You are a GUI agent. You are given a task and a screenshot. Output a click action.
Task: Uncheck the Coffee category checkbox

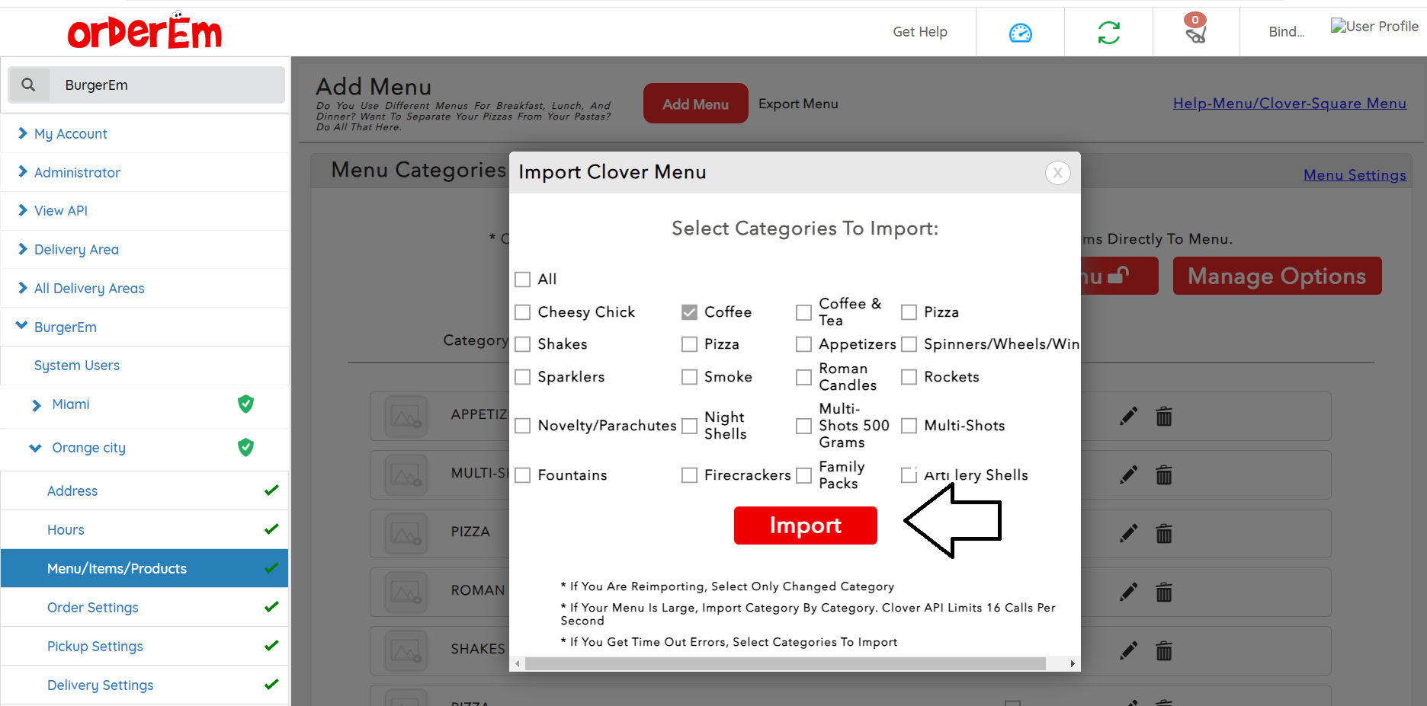[689, 312]
